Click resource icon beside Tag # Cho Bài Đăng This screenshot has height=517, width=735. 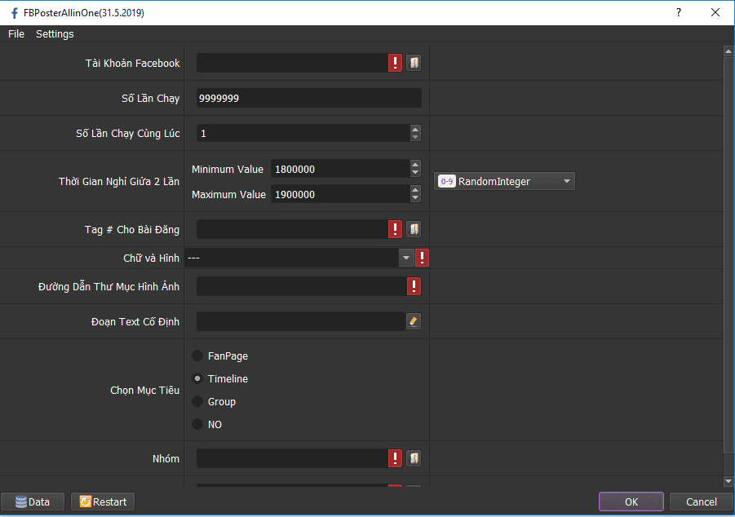414,229
